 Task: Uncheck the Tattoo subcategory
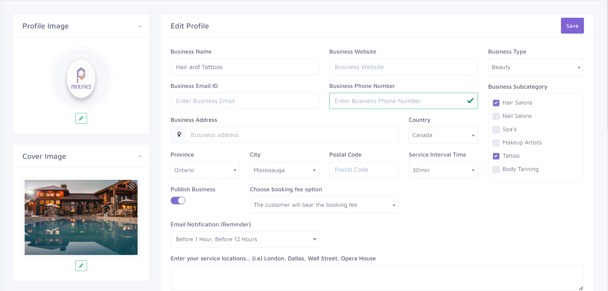pyautogui.click(x=496, y=156)
